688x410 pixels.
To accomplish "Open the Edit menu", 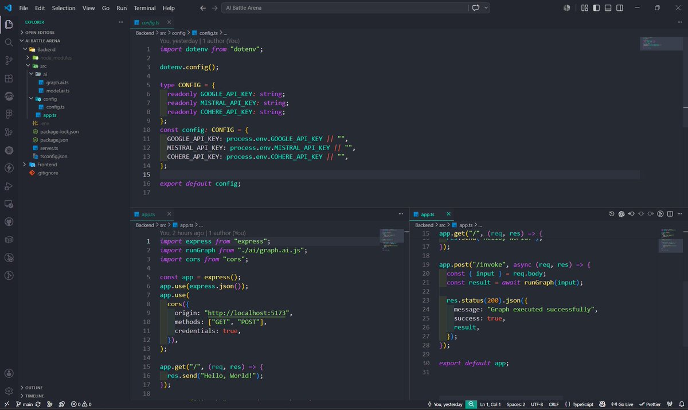I will coord(40,8).
